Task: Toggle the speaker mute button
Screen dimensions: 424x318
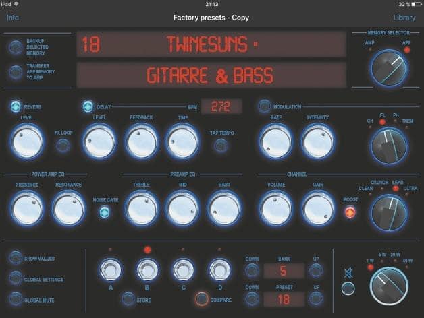Action: [348, 288]
